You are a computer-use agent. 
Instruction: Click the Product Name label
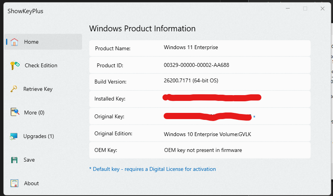[113, 48]
